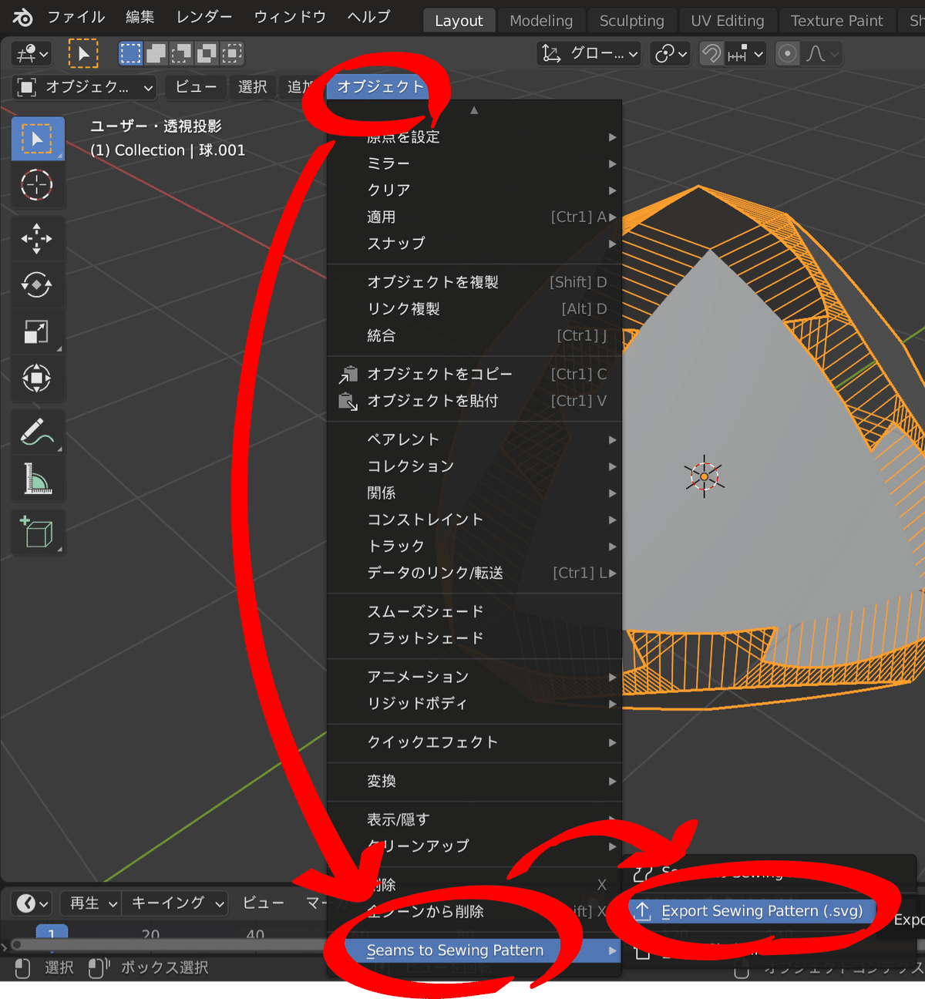Viewport: 925px width, 999px height.
Task: Select the Transform tool
Action: pos(38,378)
